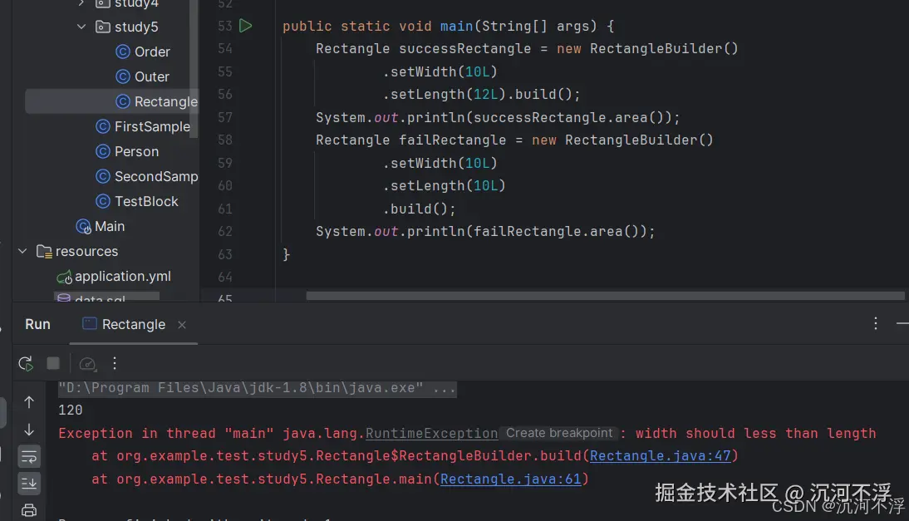Viewport: 909px width, 521px height.
Task: Stop the running process
Action: (x=53, y=363)
